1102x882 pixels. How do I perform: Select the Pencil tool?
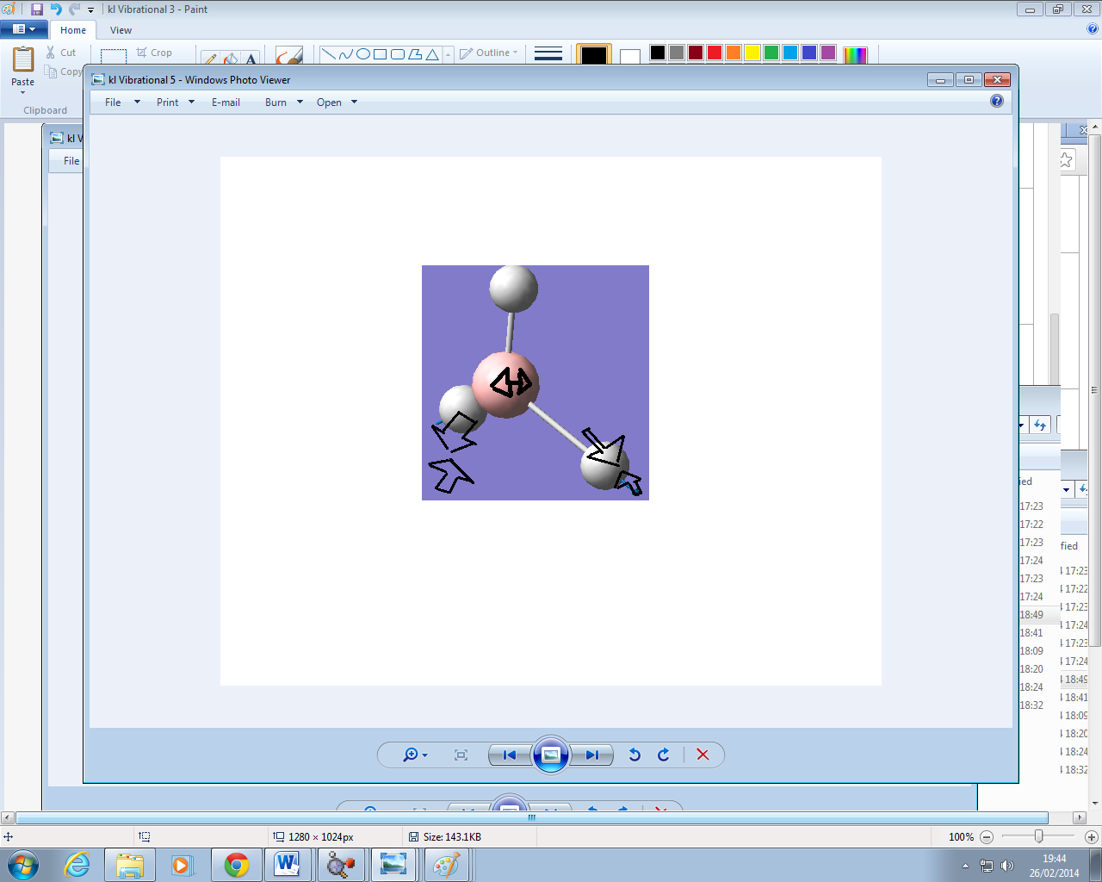(210, 59)
